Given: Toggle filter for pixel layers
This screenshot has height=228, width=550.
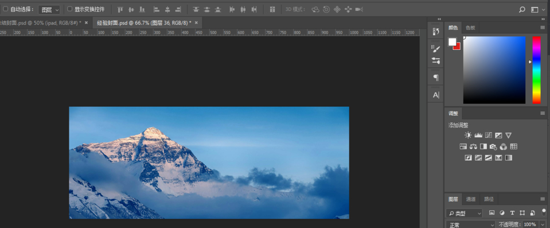Looking at the screenshot, I should (x=492, y=213).
